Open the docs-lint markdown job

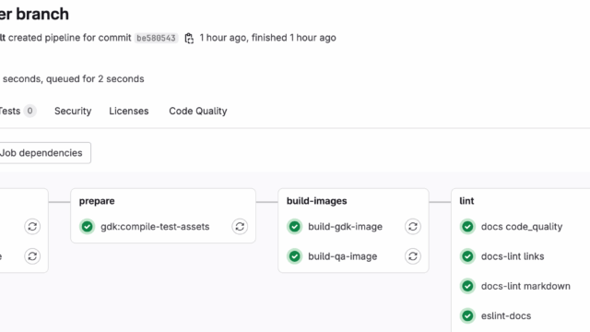coord(525,286)
